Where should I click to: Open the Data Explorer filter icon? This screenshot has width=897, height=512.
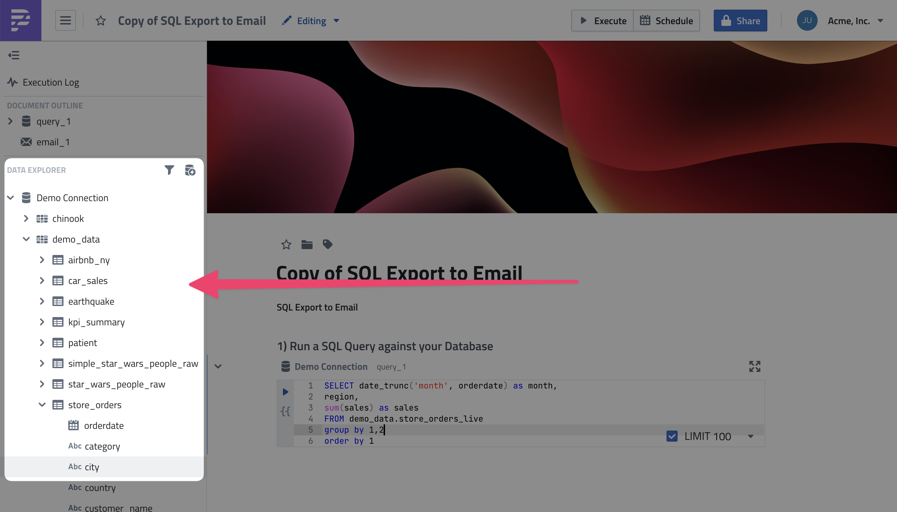tap(169, 170)
